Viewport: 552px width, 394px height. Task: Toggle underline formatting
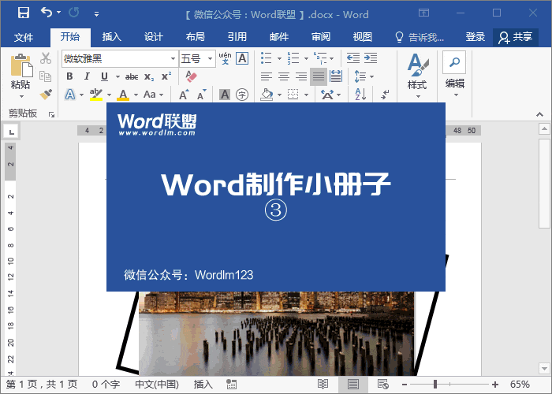[x=104, y=76]
